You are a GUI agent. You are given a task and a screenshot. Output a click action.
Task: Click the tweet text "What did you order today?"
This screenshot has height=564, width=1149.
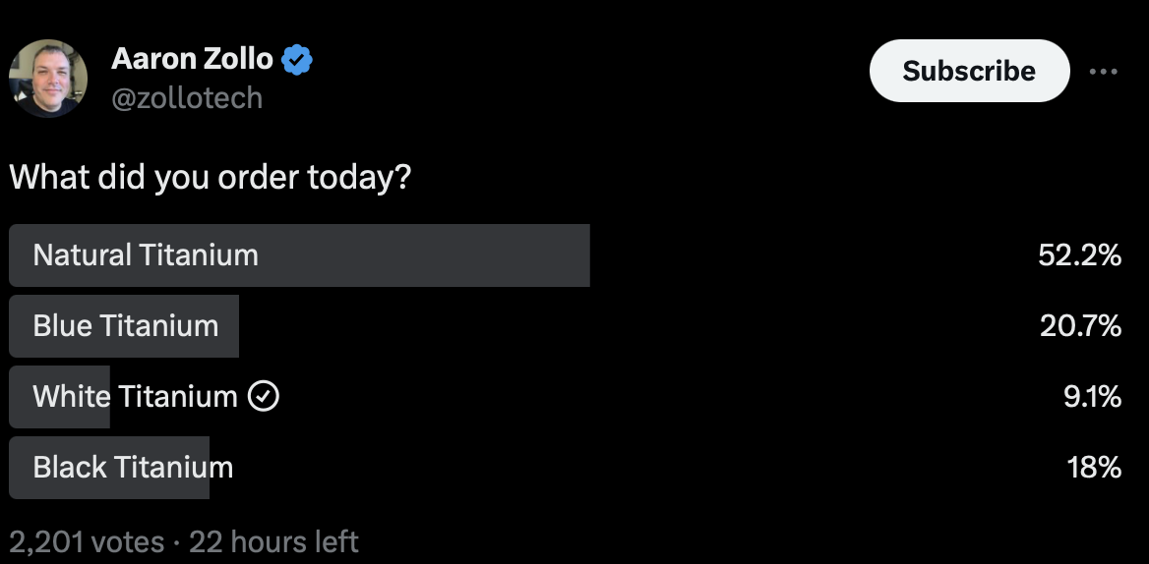pos(210,178)
